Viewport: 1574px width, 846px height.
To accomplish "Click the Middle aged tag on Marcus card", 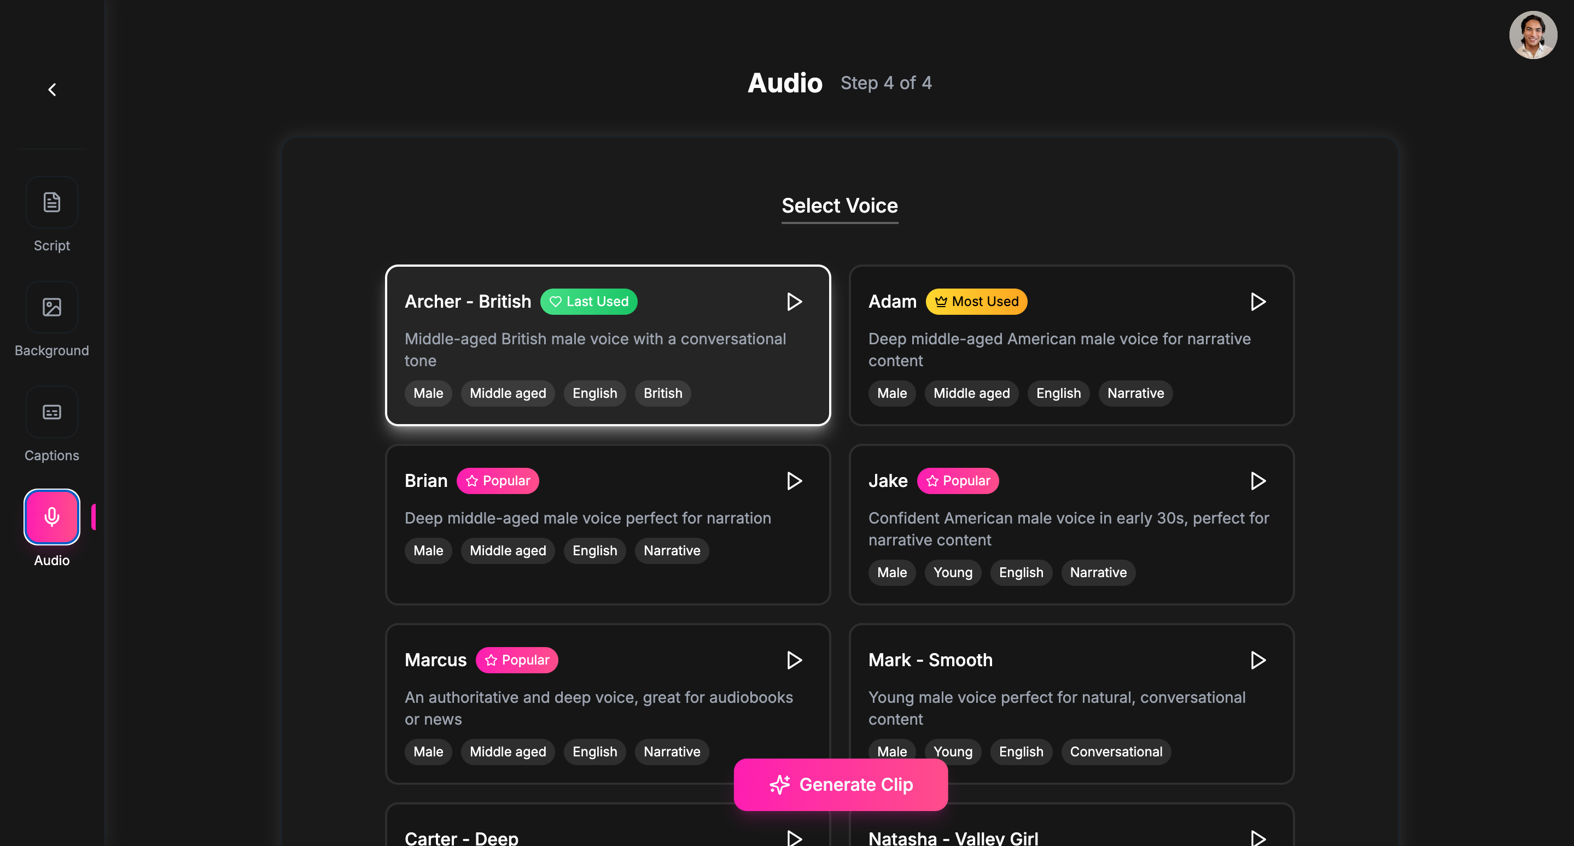I will [508, 751].
